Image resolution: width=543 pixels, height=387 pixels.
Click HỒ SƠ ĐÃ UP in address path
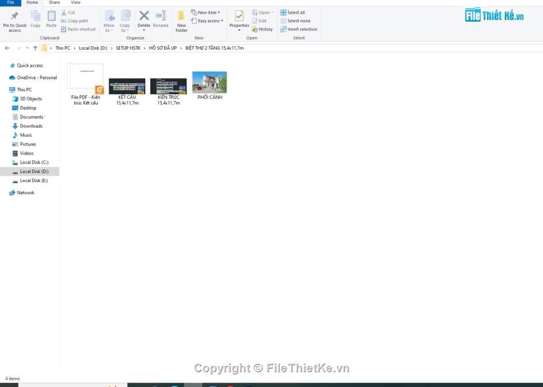[163, 48]
